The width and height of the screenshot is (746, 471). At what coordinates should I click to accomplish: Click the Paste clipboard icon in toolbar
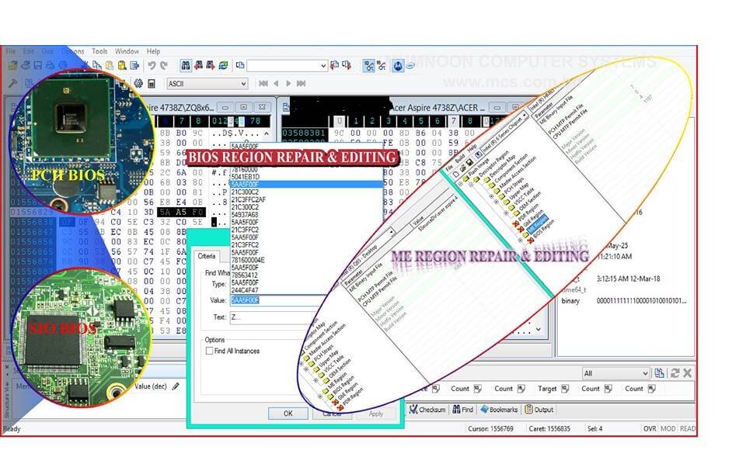[x=110, y=66]
